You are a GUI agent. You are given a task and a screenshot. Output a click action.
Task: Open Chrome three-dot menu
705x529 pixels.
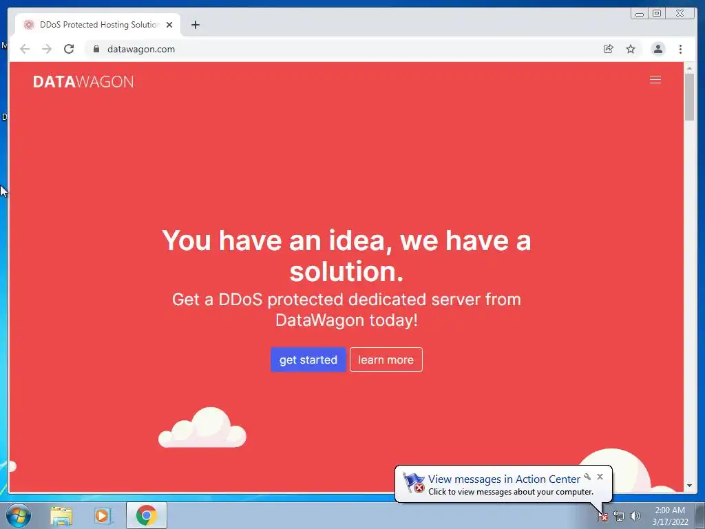point(680,49)
